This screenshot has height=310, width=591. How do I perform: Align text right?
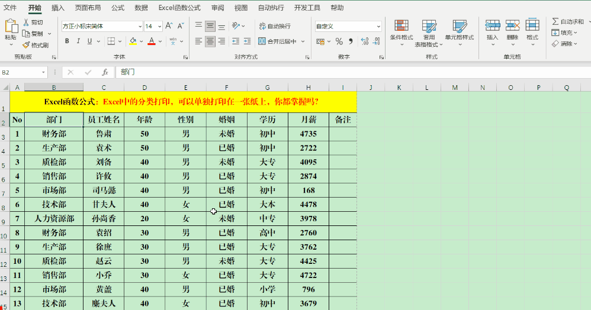pyautogui.click(x=221, y=41)
